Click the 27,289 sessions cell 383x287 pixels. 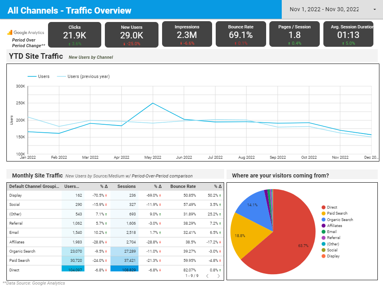point(124,251)
